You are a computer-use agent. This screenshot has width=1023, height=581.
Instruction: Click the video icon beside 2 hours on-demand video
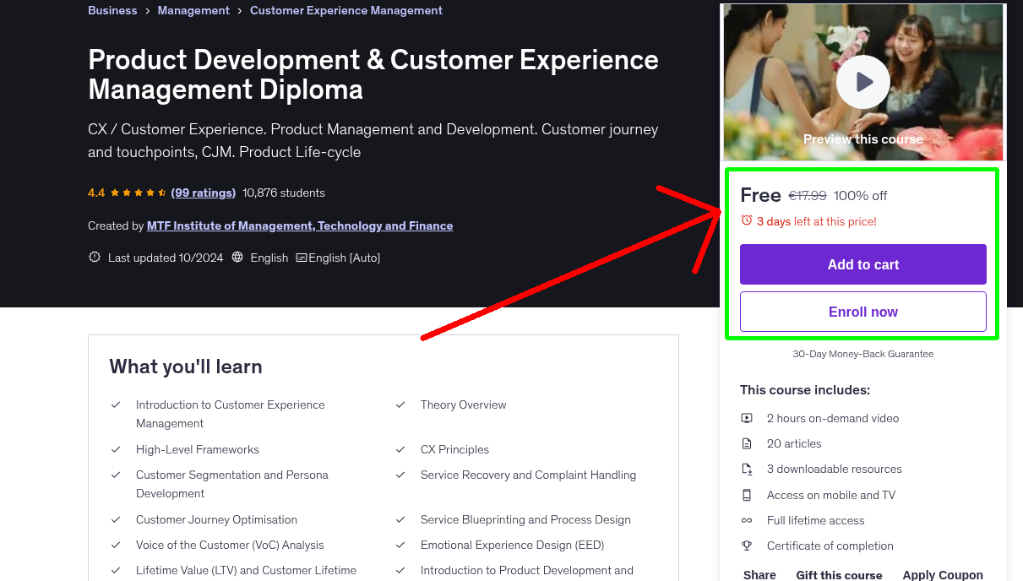(747, 418)
